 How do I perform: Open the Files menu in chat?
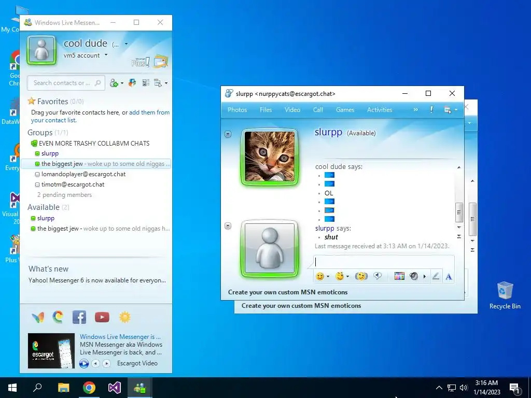coord(266,110)
